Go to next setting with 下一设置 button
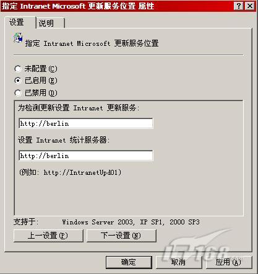This screenshot has width=258, height=274. click(x=121, y=236)
